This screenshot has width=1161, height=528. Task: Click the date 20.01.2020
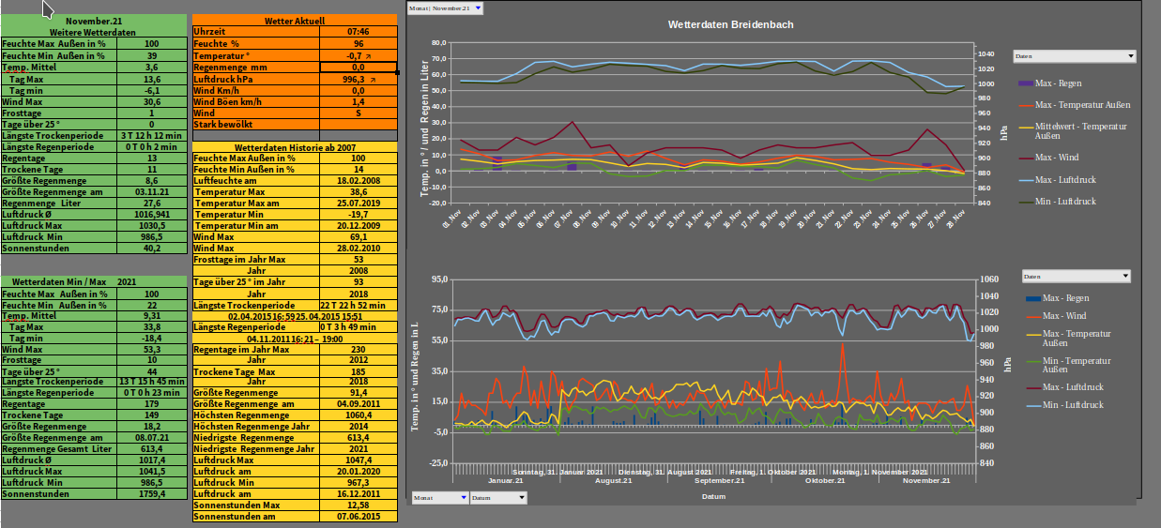coord(359,471)
